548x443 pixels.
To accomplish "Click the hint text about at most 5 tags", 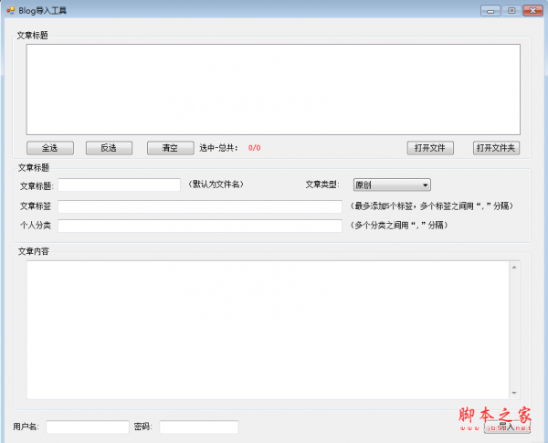I will [x=432, y=206].
